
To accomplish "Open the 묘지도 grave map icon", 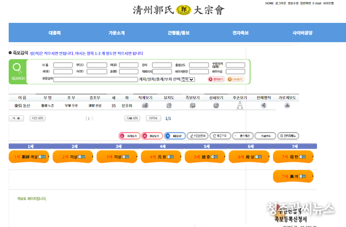I will click(169, 105).
